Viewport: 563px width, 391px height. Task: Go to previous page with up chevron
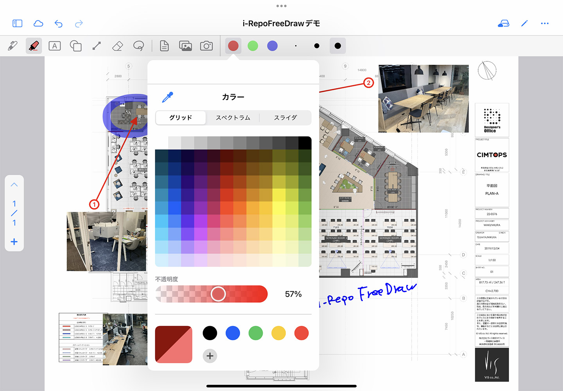14,185
